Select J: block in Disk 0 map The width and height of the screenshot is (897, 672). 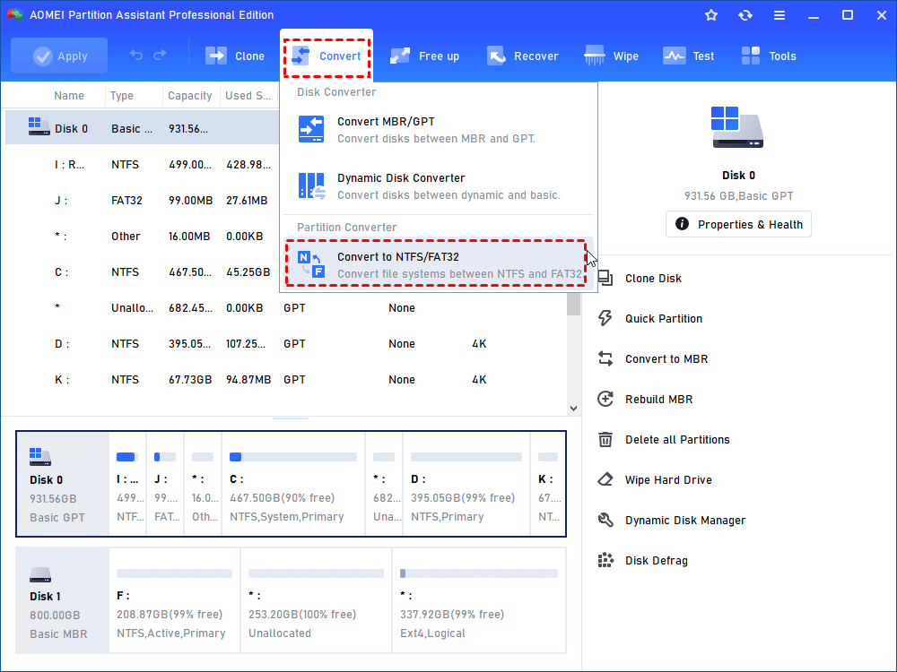click(x=165, y=484)
